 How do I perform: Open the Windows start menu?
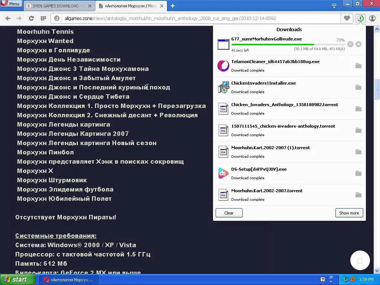point(17,280)
